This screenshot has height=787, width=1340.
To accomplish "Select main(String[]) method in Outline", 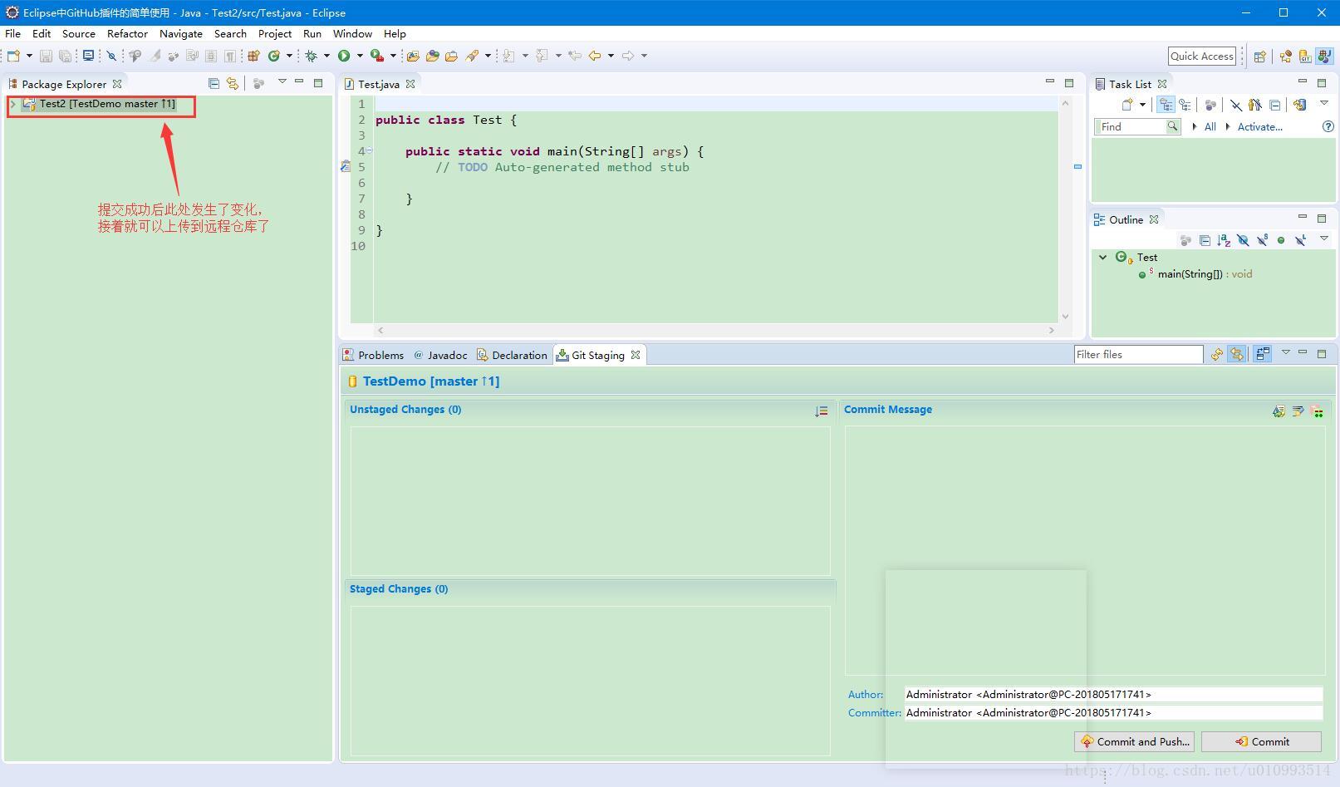I will 1205,274.
